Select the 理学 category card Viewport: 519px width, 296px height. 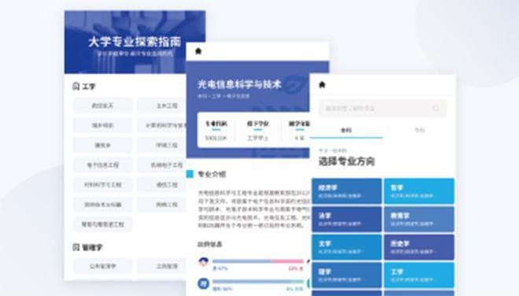[x=347, y=275]
